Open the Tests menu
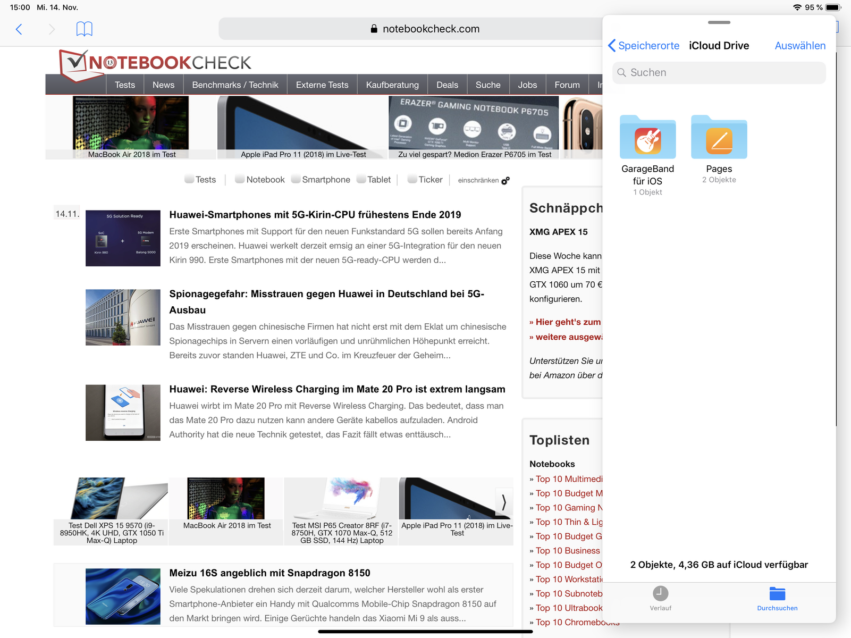The image size is (851, 638). pos(125,85)
